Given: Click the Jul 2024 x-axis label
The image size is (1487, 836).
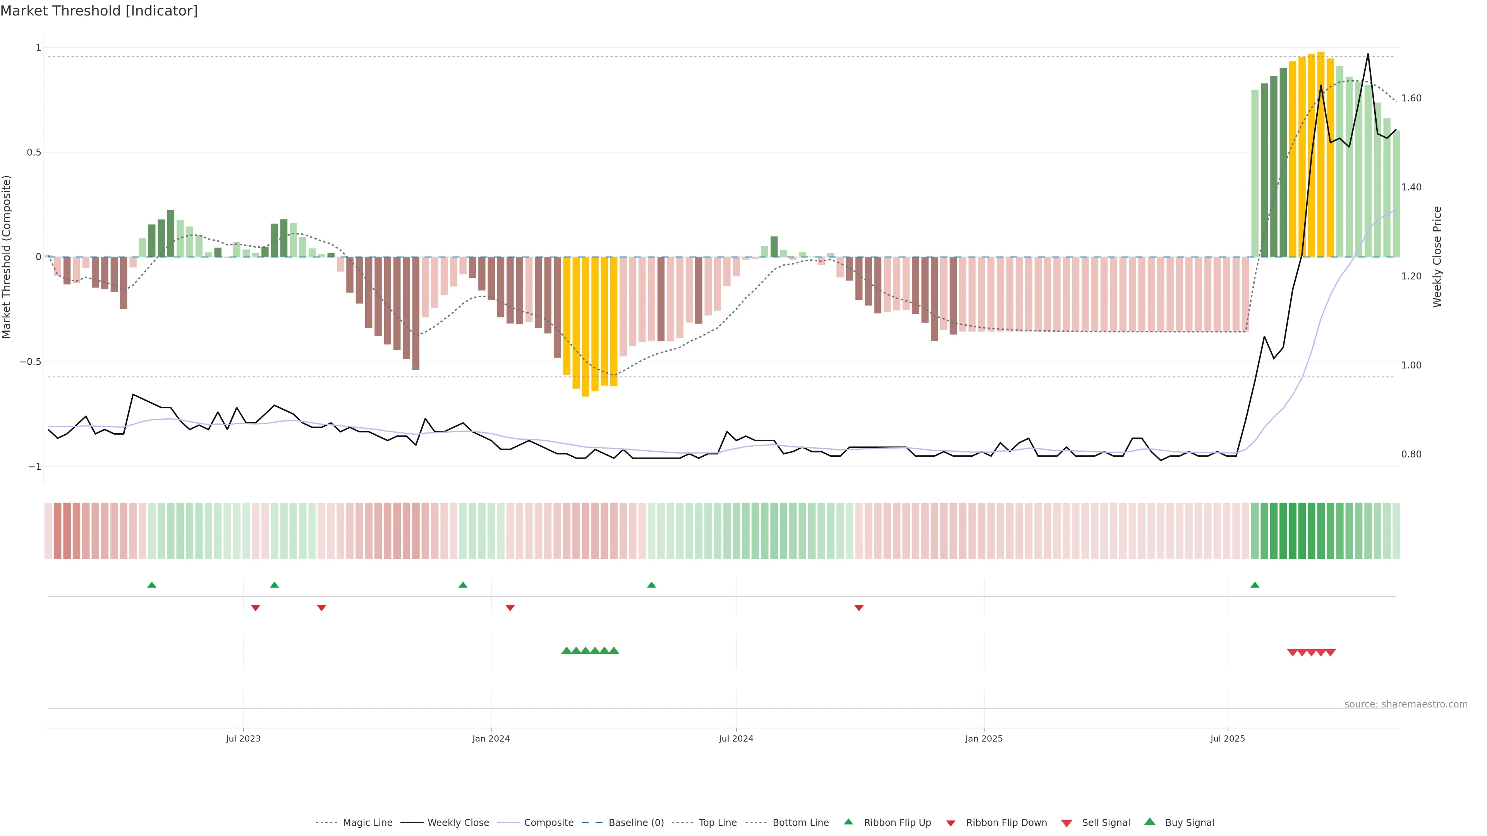Looking at the screenshot, I should point(735,738).
